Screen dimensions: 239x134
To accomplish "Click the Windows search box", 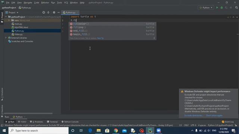I will 38,131.
